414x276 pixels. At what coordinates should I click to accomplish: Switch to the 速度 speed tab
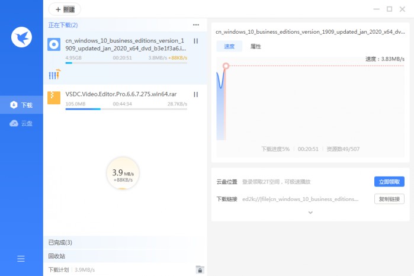point(229,46)
